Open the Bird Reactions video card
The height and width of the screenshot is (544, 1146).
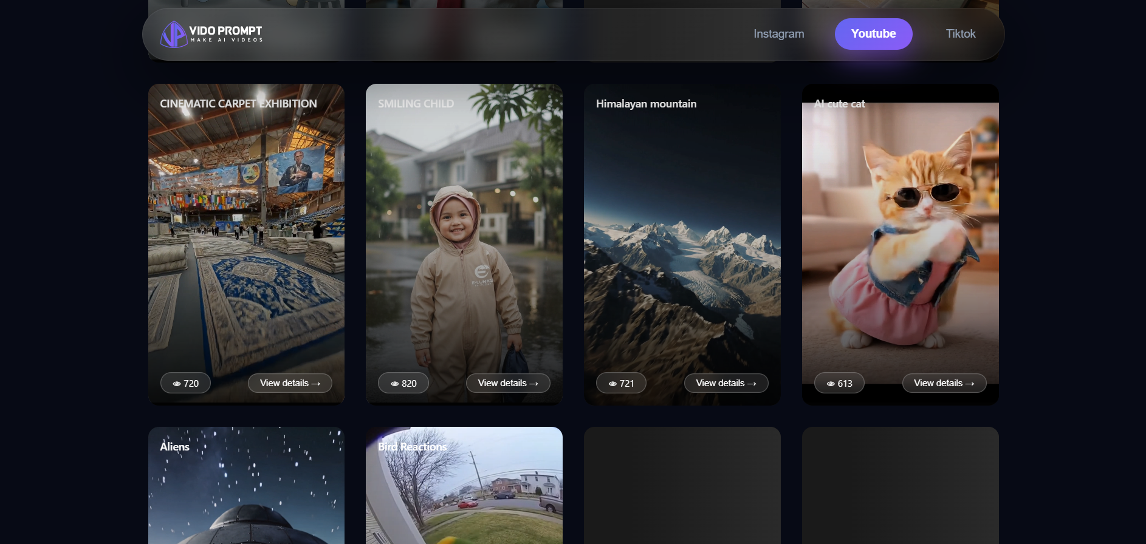click(464, 486)
